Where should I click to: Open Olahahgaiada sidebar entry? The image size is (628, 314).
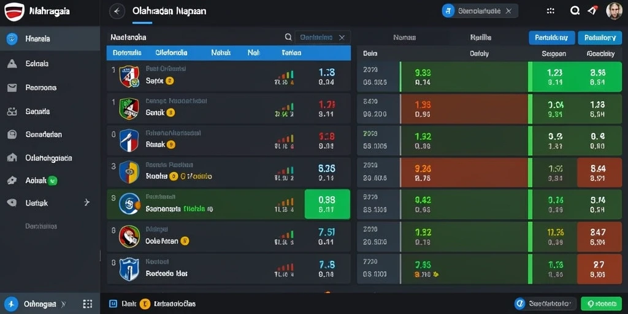click(50, 158)
